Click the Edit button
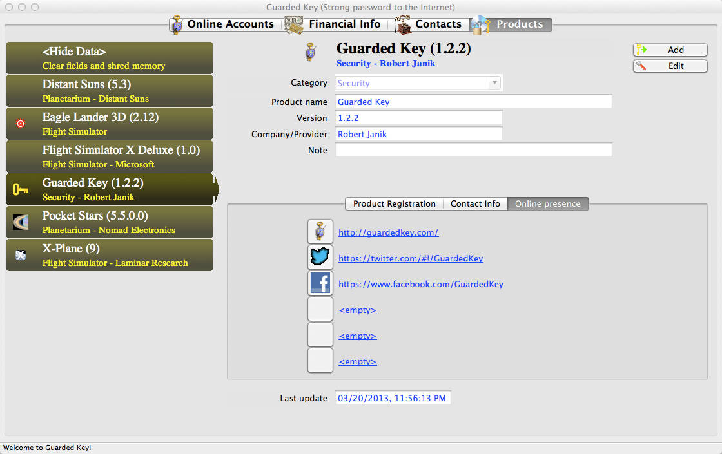722x454 pixels. [670, 66]
